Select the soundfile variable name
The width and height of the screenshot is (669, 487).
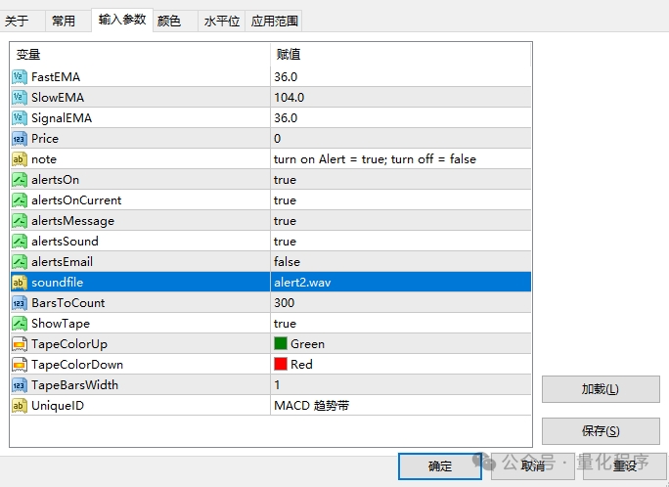tap(57, 283)
